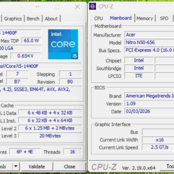Viewport: 174px width, 174px height.
Task: Switch to the Graphics tab
Action: [13, 18]
